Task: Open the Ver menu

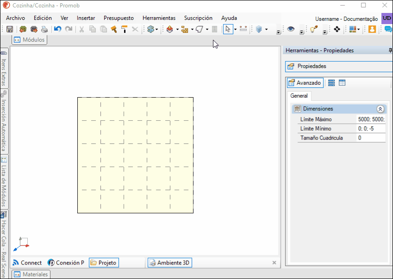Action: (x=64, y=18)
